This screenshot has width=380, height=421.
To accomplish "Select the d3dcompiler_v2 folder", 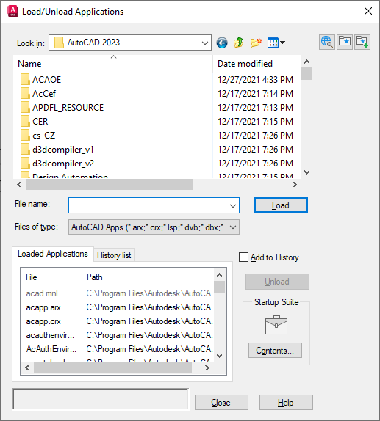I will 57,164.
